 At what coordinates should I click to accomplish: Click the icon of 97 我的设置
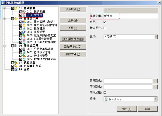click(x=16, y=63)
